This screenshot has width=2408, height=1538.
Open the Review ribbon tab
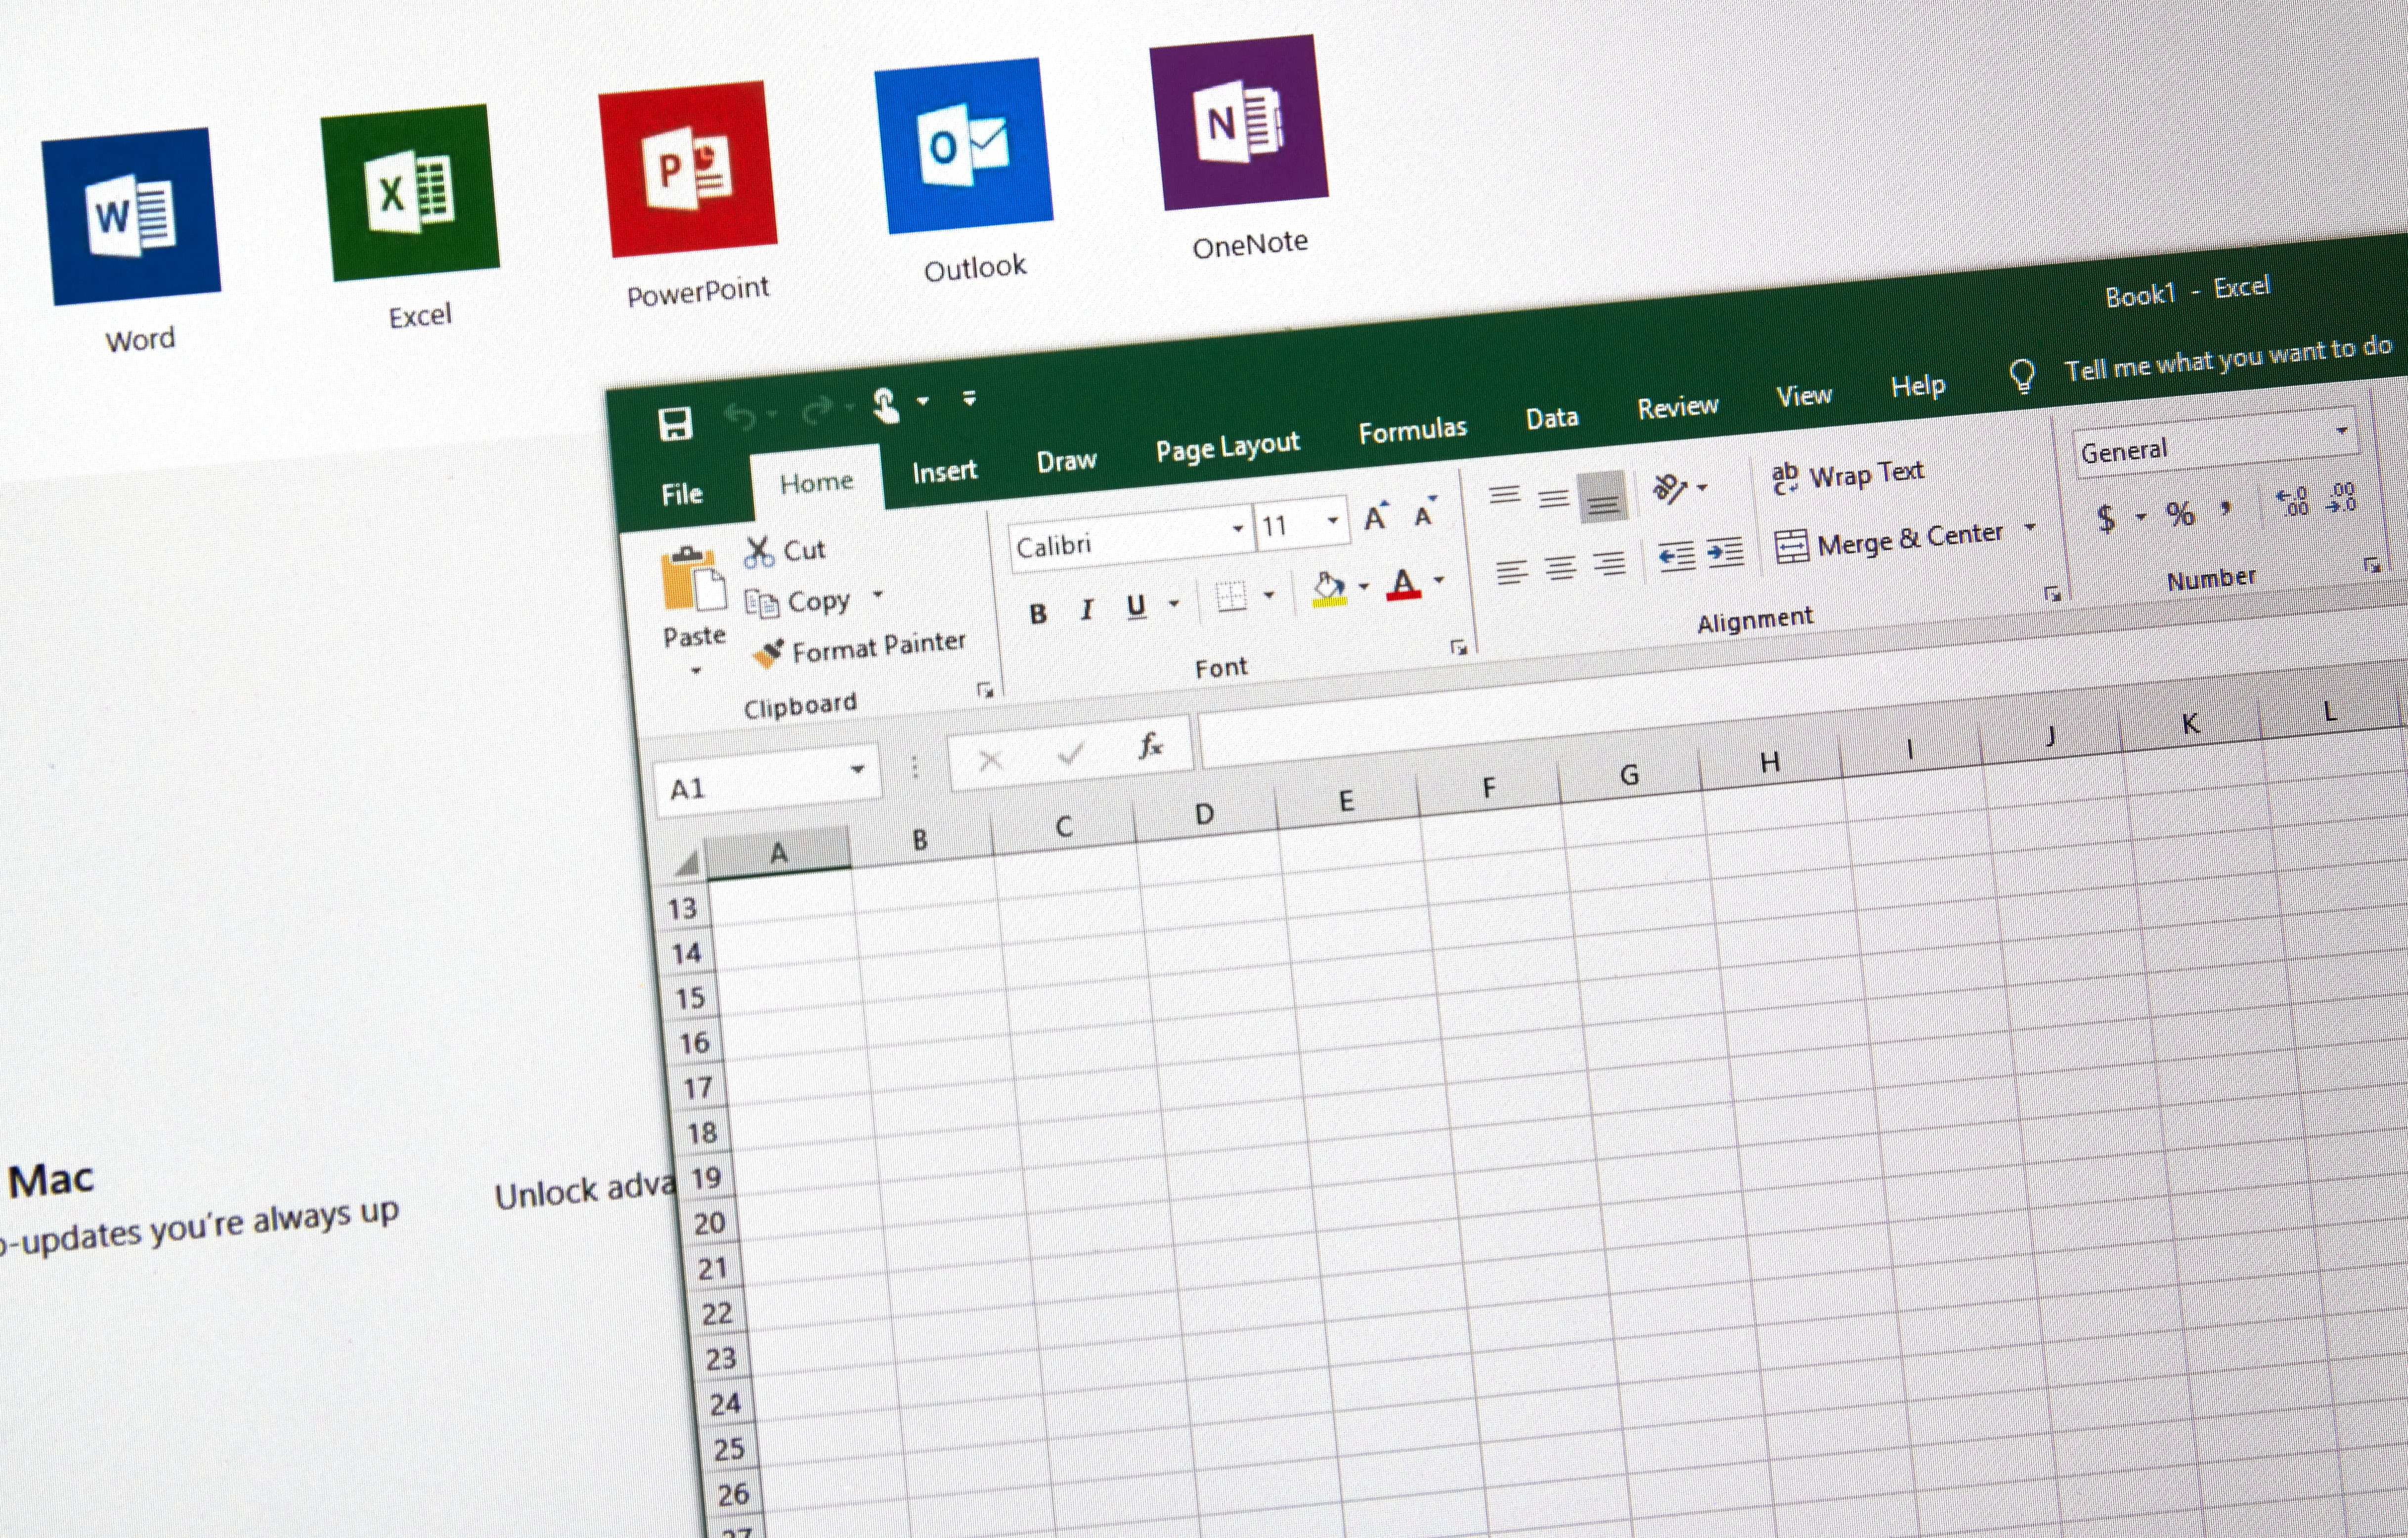1677,406
